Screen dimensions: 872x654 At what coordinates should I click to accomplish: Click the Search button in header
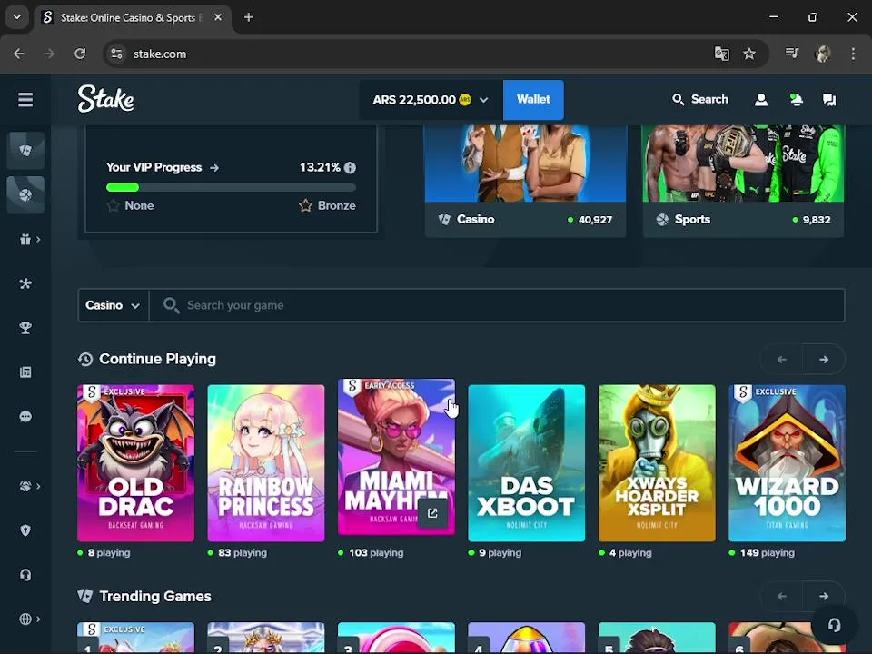point(700,100)
